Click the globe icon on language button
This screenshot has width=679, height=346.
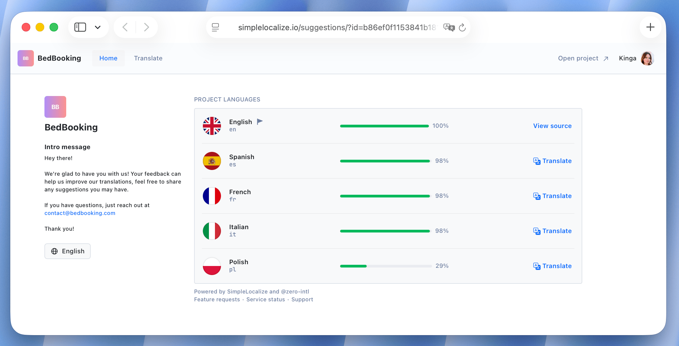pos(54,251)
